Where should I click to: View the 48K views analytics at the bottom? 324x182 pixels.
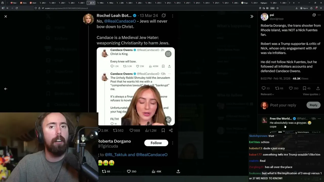(x=156, y=171)
